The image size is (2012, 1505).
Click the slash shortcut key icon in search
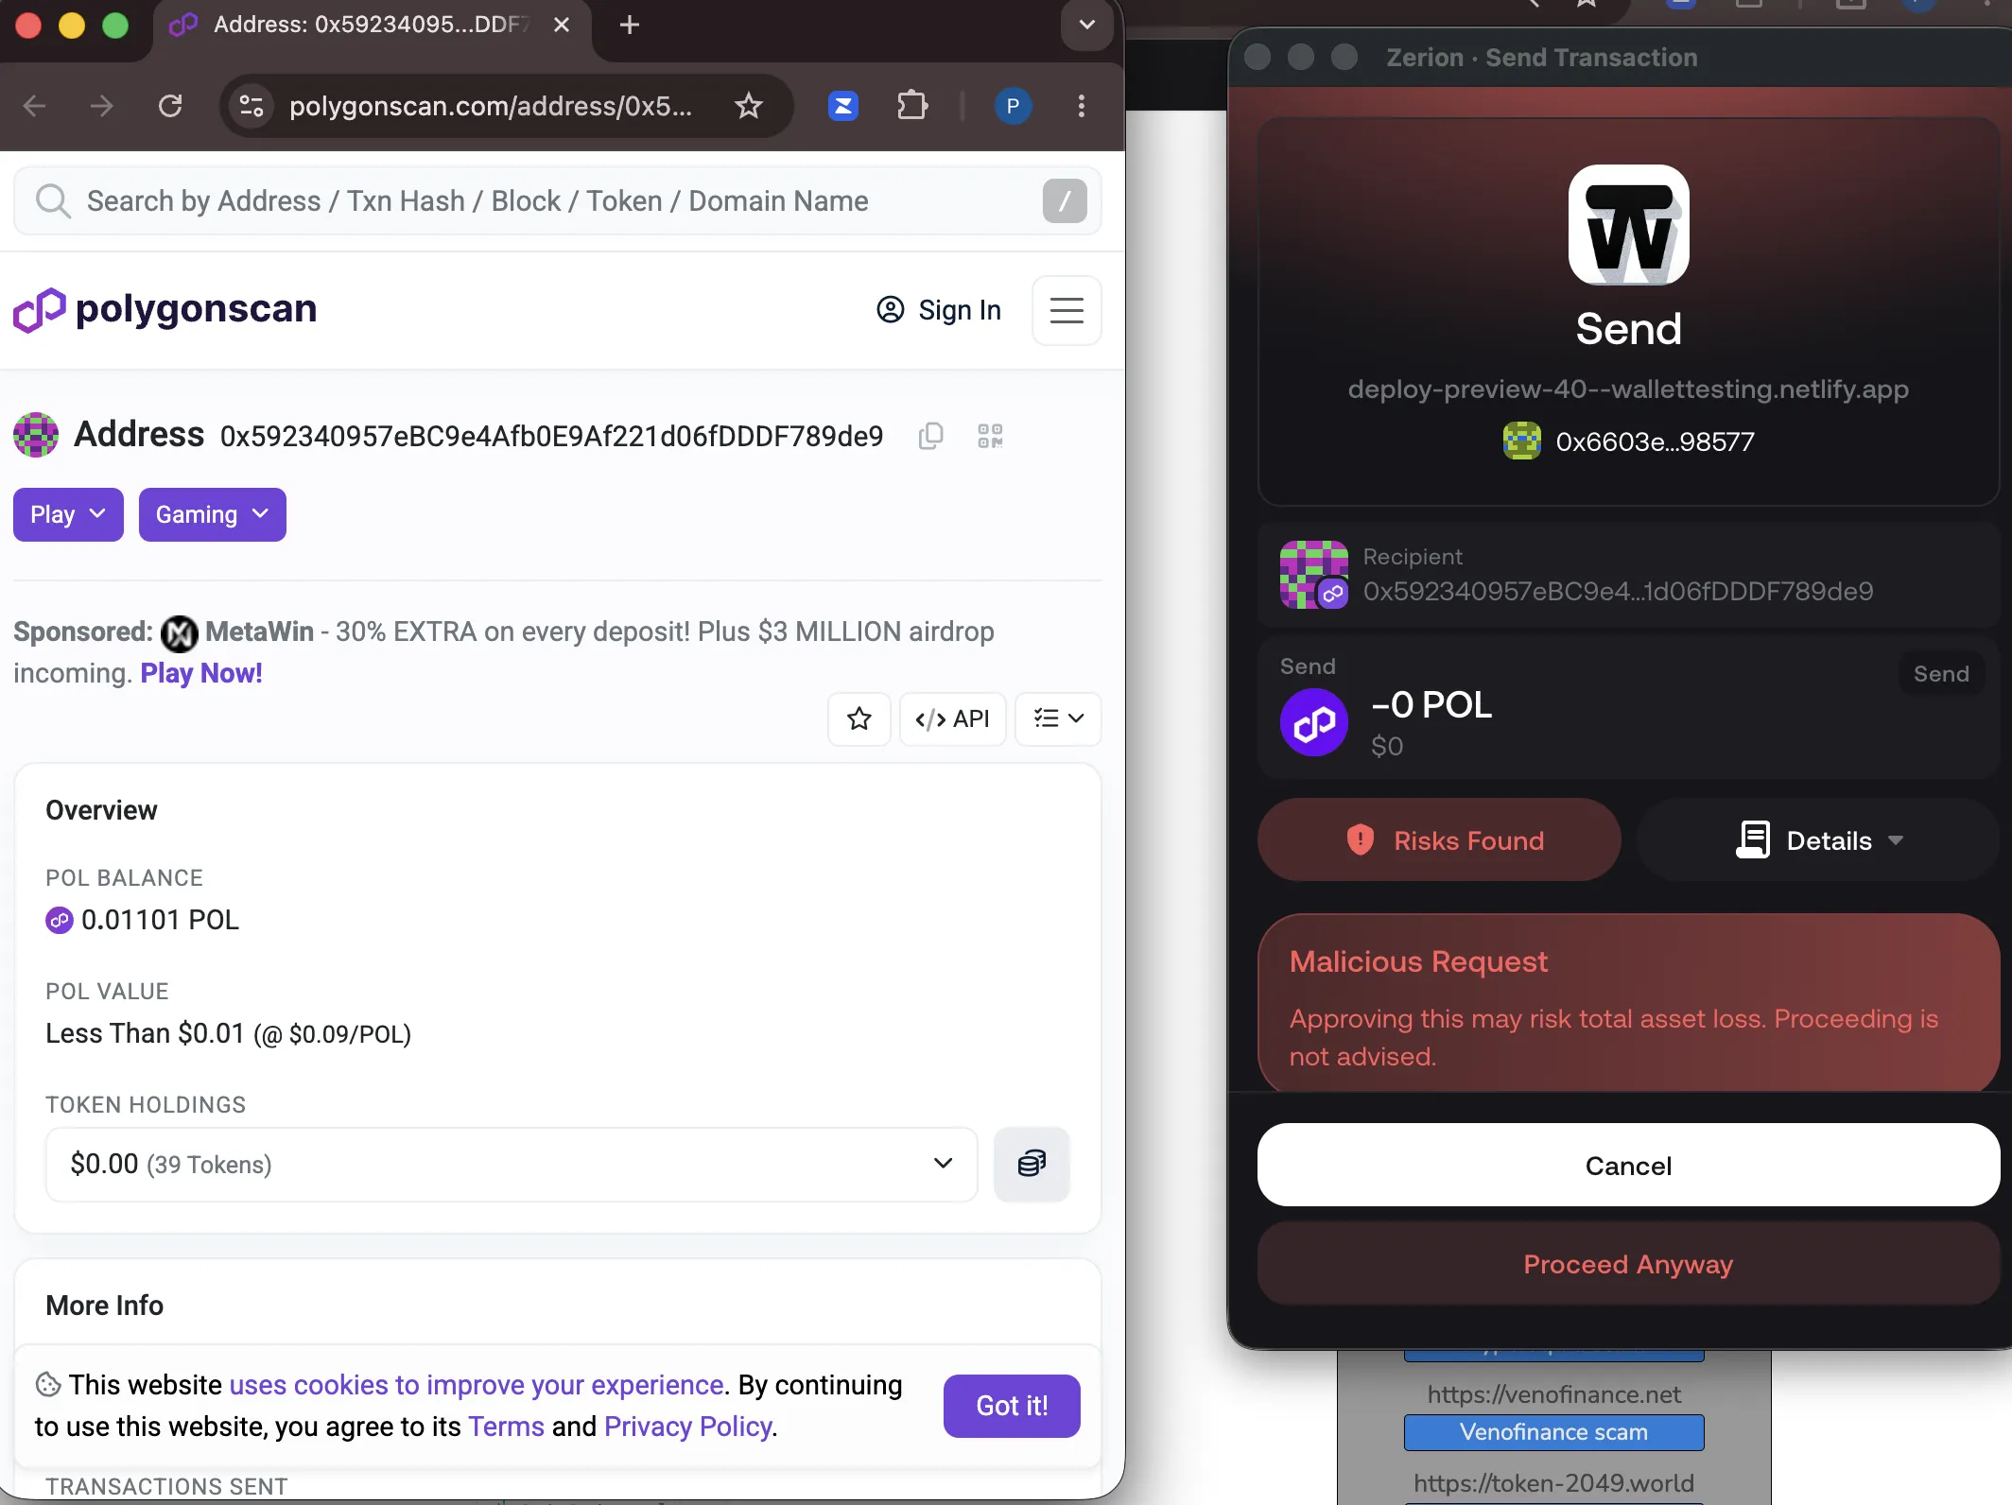(1065, 201)
